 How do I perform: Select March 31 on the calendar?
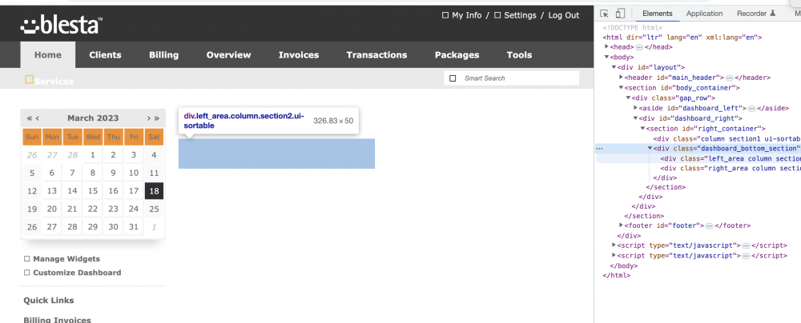point(134,226)
